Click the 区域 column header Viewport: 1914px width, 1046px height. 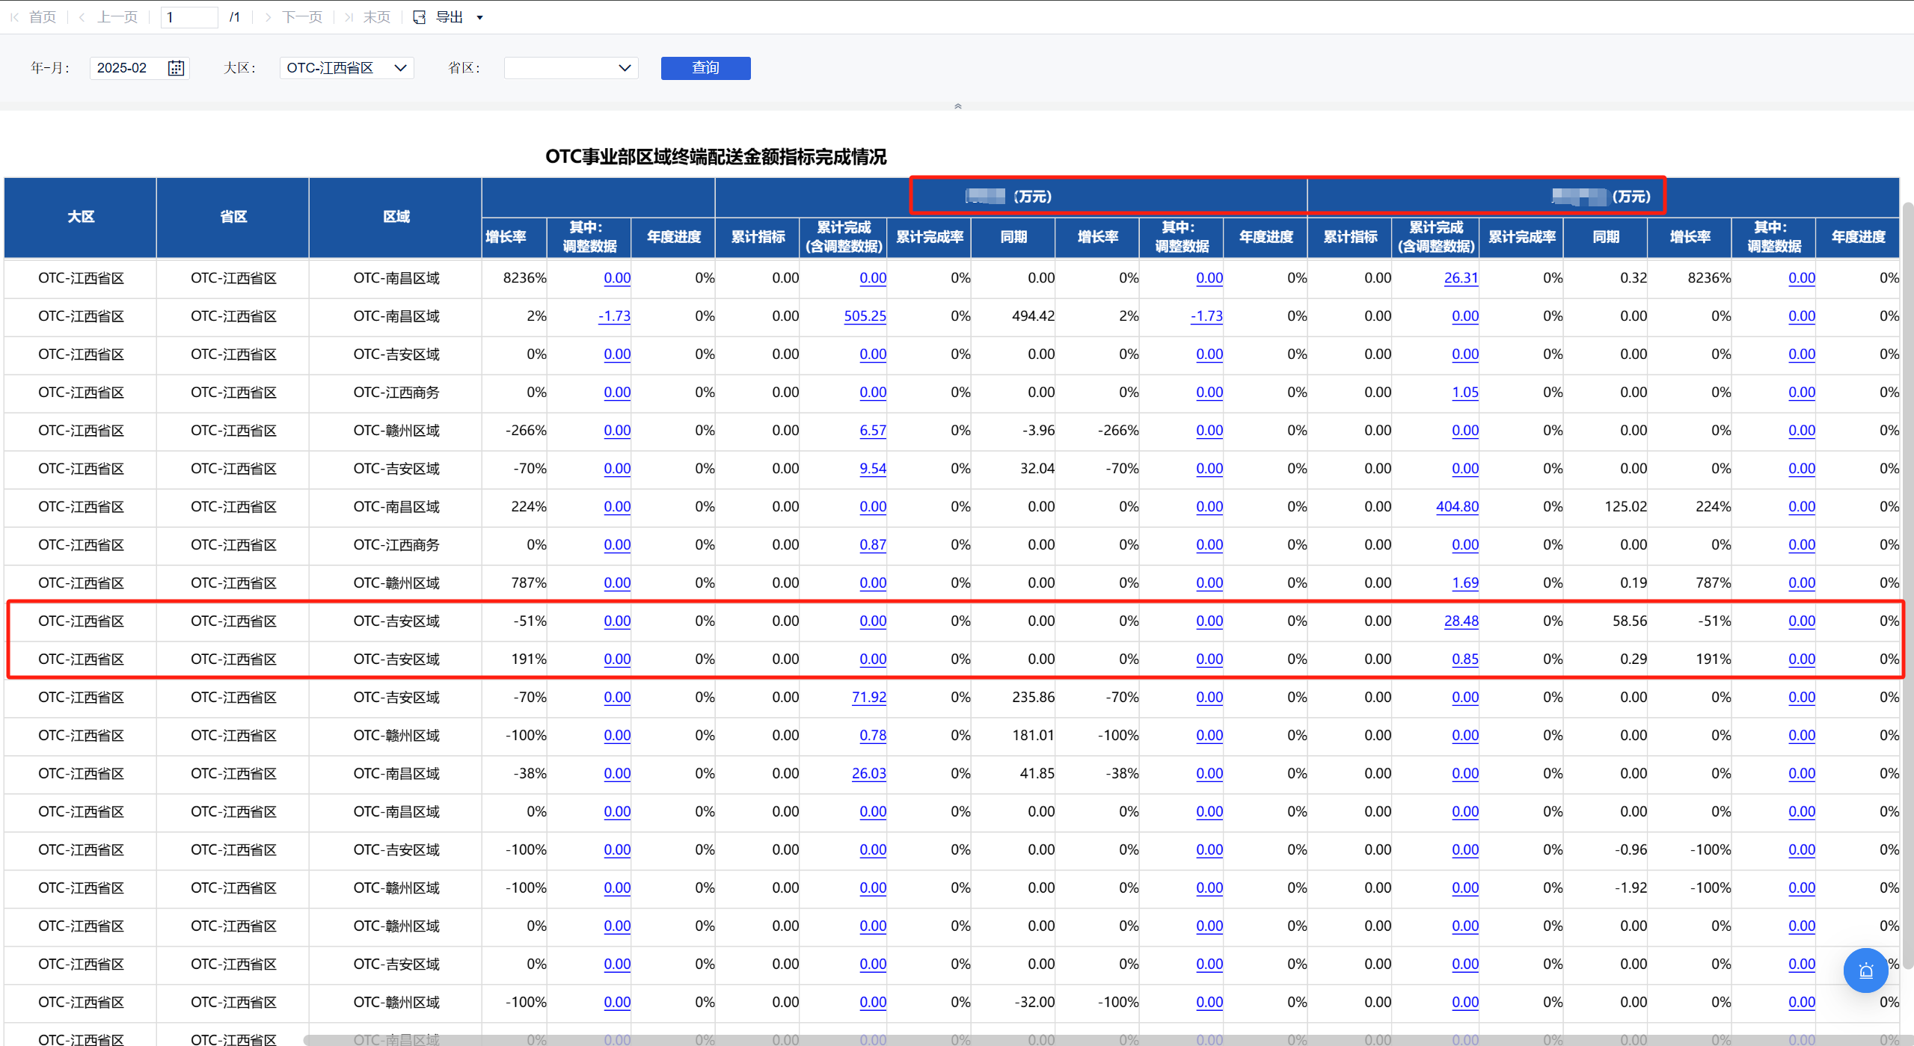click(x=396, y=217)
